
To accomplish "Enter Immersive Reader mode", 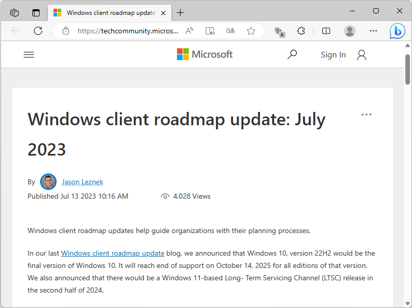I will click(x=210, y=31).
